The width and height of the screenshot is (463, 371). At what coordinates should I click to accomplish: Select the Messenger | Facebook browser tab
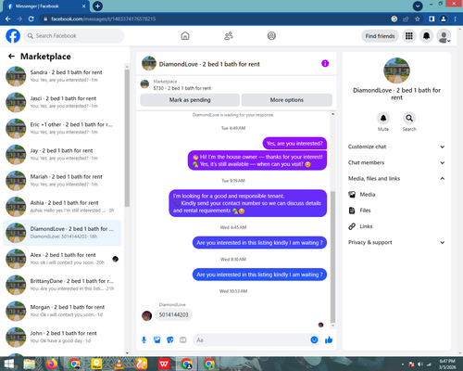46,6
